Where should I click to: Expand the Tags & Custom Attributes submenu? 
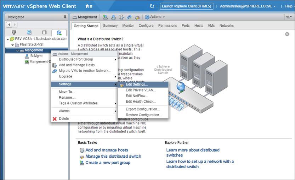pyautogui.click(x=84, y=103)
